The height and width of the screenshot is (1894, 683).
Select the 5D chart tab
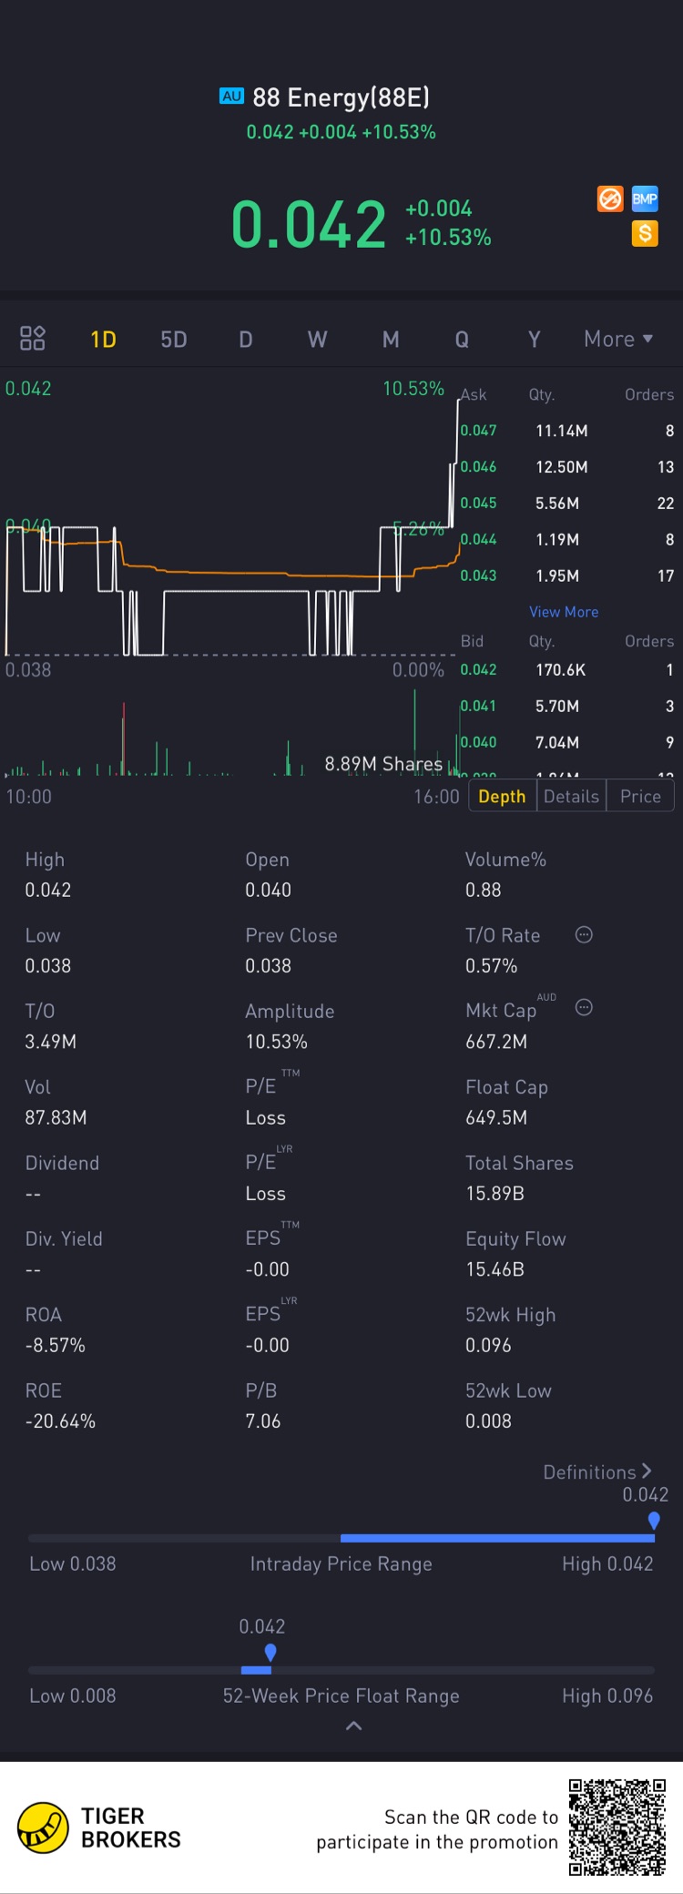click(174, 340)
